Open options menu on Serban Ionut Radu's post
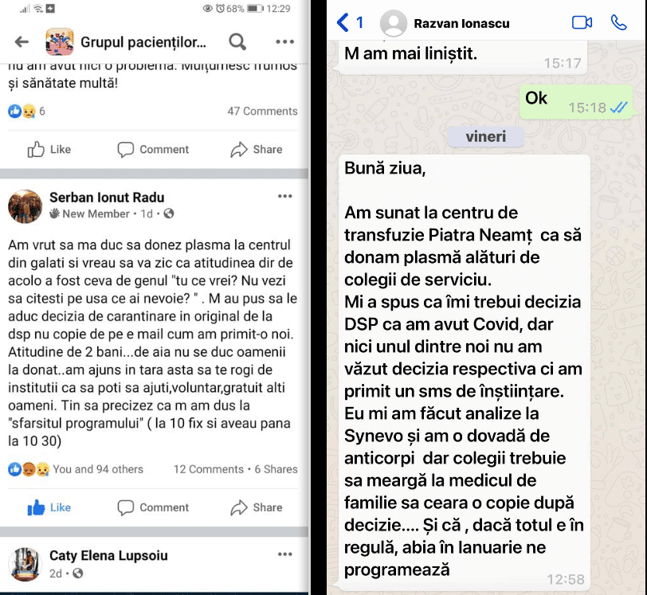The image size is (647, 595). [x=284, y=197]
